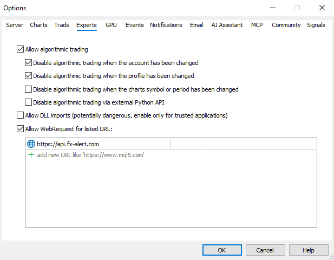The width and height of the screenshot is (334, 260).
Task: Open the Charts tab
Action: coord(38,25)
